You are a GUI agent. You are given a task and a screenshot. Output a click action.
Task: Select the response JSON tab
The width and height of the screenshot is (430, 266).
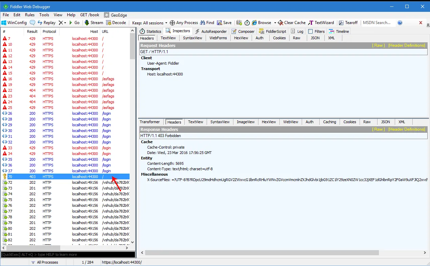(386, 122)
